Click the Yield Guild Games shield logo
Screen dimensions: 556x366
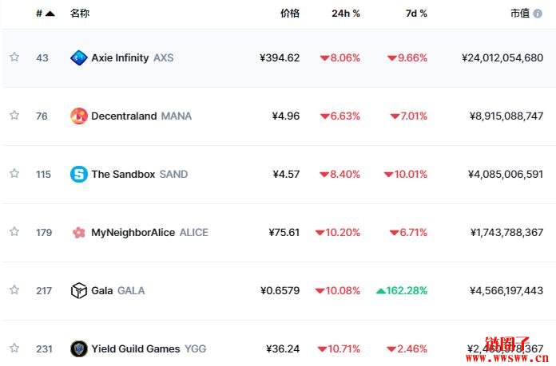(79, 348)
